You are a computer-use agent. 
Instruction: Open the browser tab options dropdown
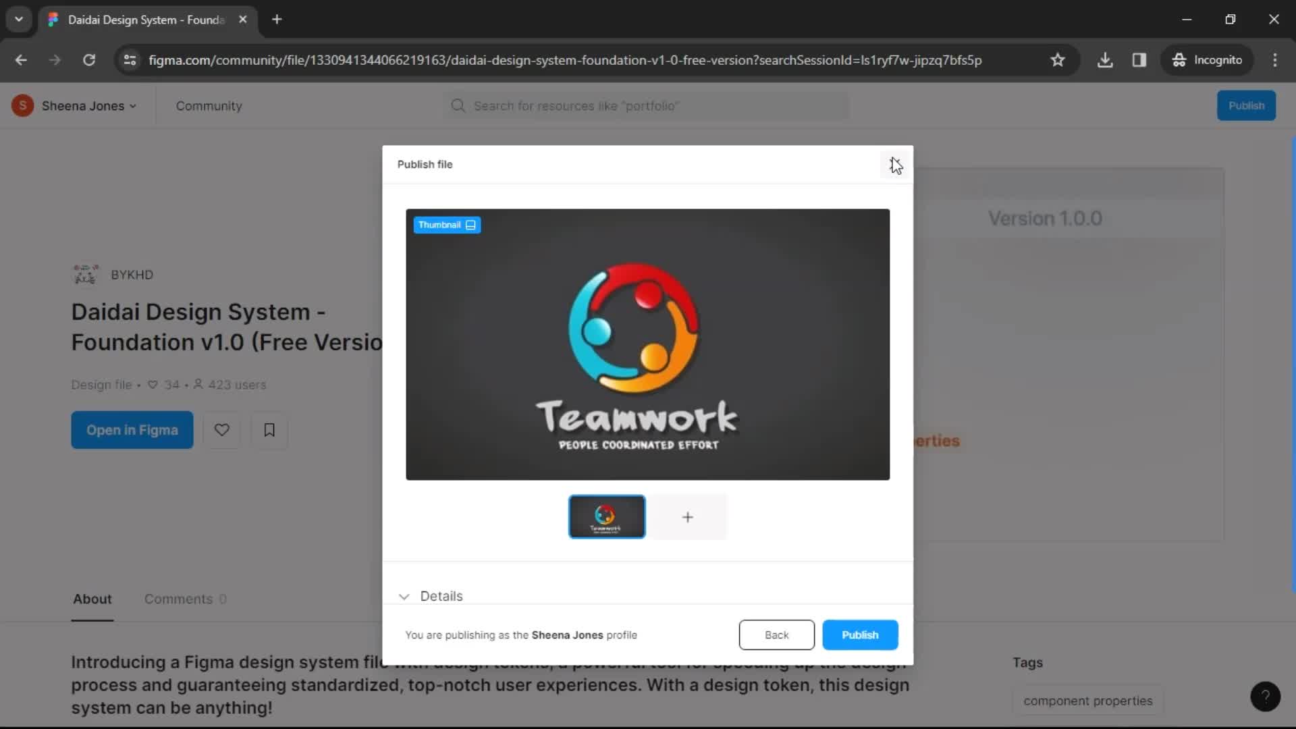point(19,19)
